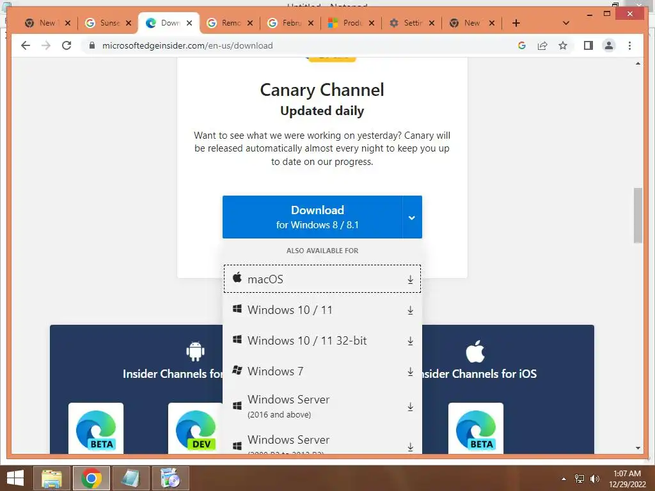Bookmark this page with the star icon
Screen dimensions: 655x491
click(x=563, y=45)
